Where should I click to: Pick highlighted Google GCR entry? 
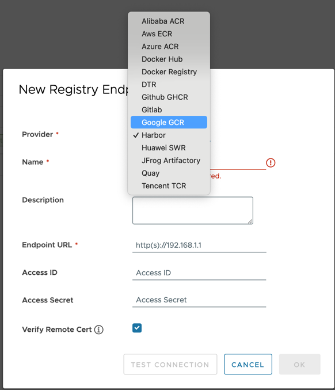[x=169, y=122]
